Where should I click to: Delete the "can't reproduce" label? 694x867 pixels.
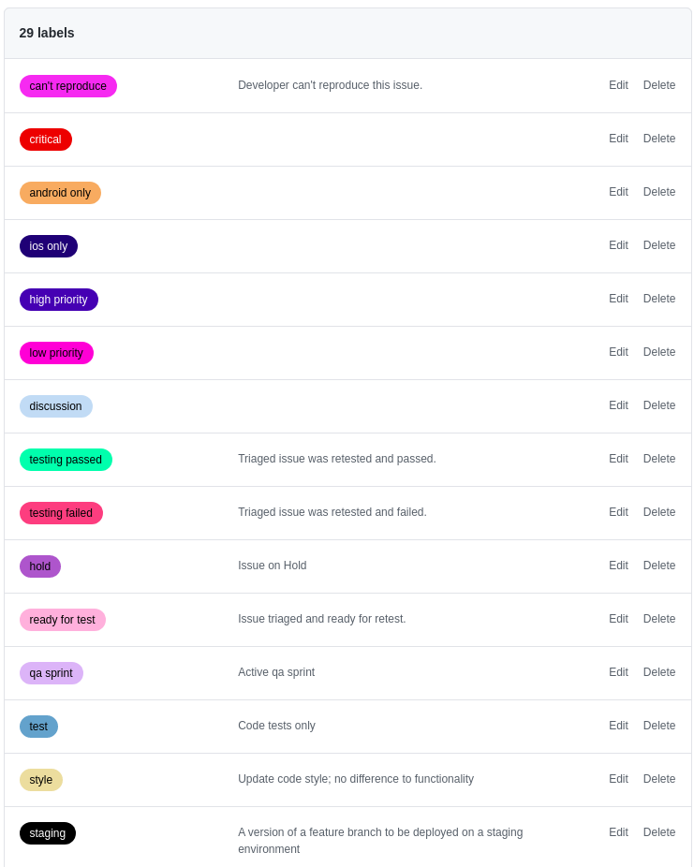point(659,85)
